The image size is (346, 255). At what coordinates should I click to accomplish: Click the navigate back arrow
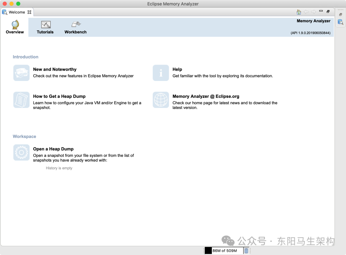point(306,12)
